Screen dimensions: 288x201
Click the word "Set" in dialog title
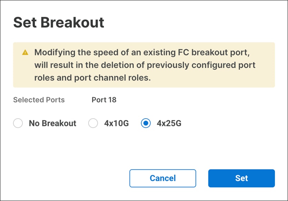click(x=26, y=23)
